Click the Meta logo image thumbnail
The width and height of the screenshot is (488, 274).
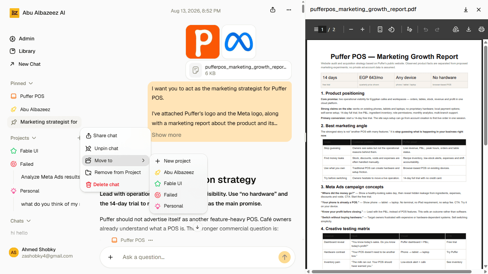[239, 42]
